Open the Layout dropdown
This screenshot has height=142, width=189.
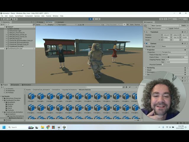[183, 19]
